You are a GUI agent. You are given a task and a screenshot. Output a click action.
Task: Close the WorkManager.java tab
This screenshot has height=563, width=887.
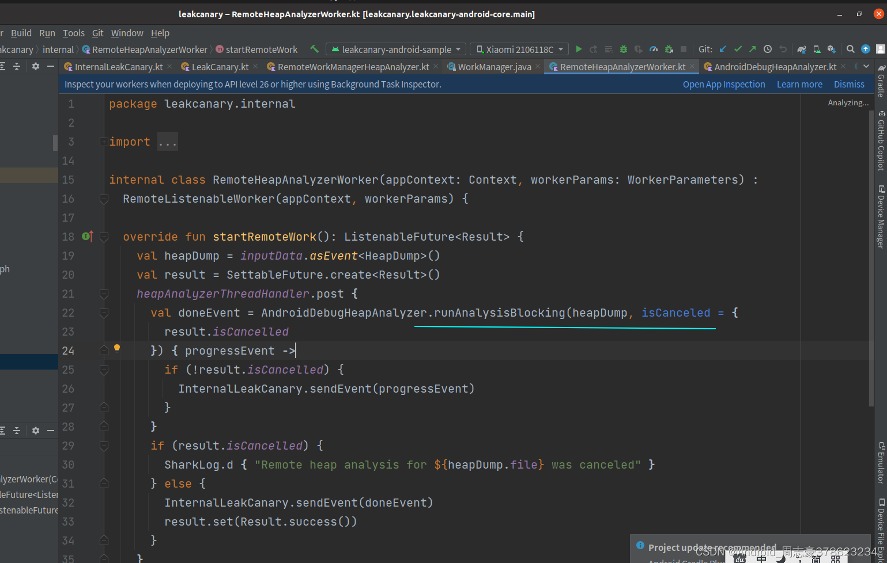(x=538, y=67)
